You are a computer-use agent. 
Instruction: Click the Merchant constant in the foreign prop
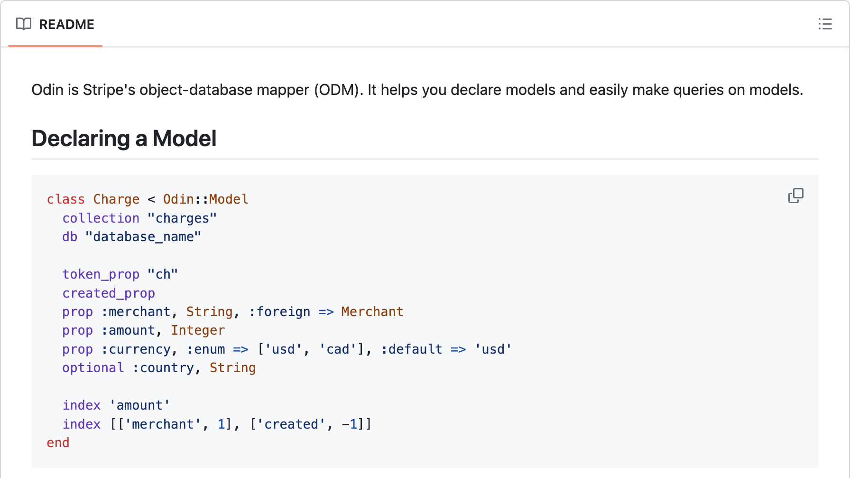pos(372,312)
